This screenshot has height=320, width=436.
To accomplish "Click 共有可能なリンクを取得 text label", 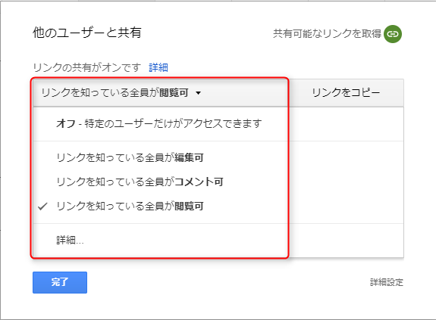I will point(327,33).
